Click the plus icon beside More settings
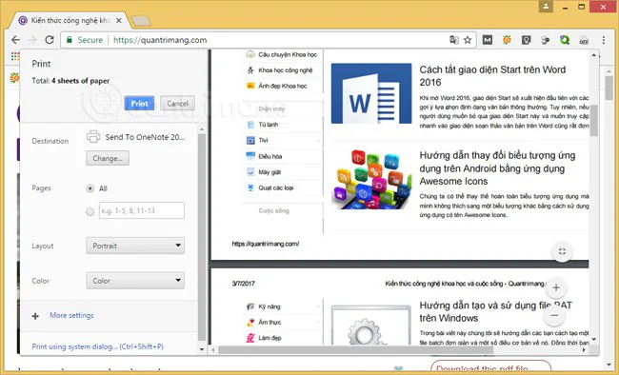Viewport: 619px width, 375px height. 35,316
